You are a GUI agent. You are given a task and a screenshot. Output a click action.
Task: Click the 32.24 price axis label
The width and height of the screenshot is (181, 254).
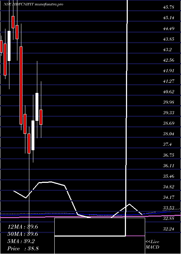pyautogui.click(x=169, y=229)
